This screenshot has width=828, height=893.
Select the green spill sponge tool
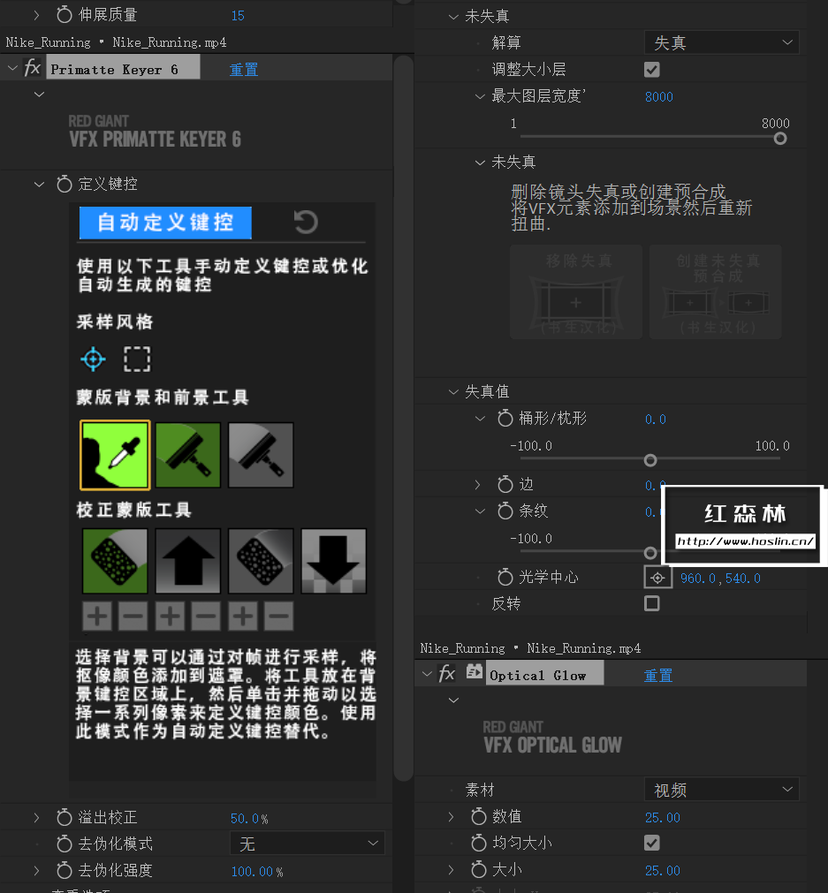coord(115,561)
